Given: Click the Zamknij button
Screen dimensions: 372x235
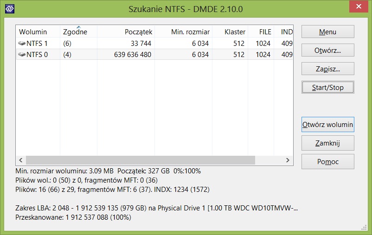Looking at the screenshot, I should (327, 143).
